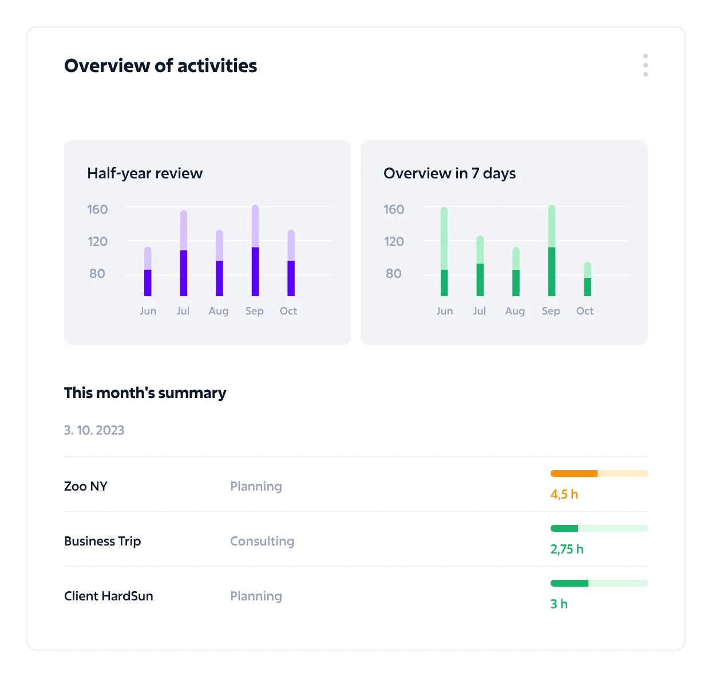
Task: Select the Jul bar in Half-year review
Action: coord(184,253)
